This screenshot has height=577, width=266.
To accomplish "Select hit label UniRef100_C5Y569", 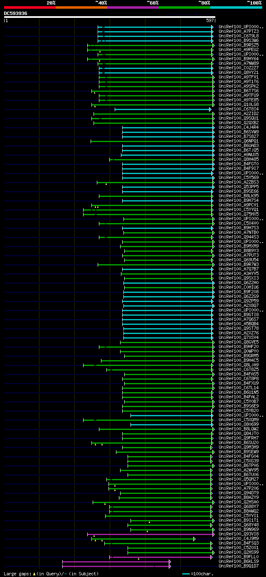I will 239,177.
